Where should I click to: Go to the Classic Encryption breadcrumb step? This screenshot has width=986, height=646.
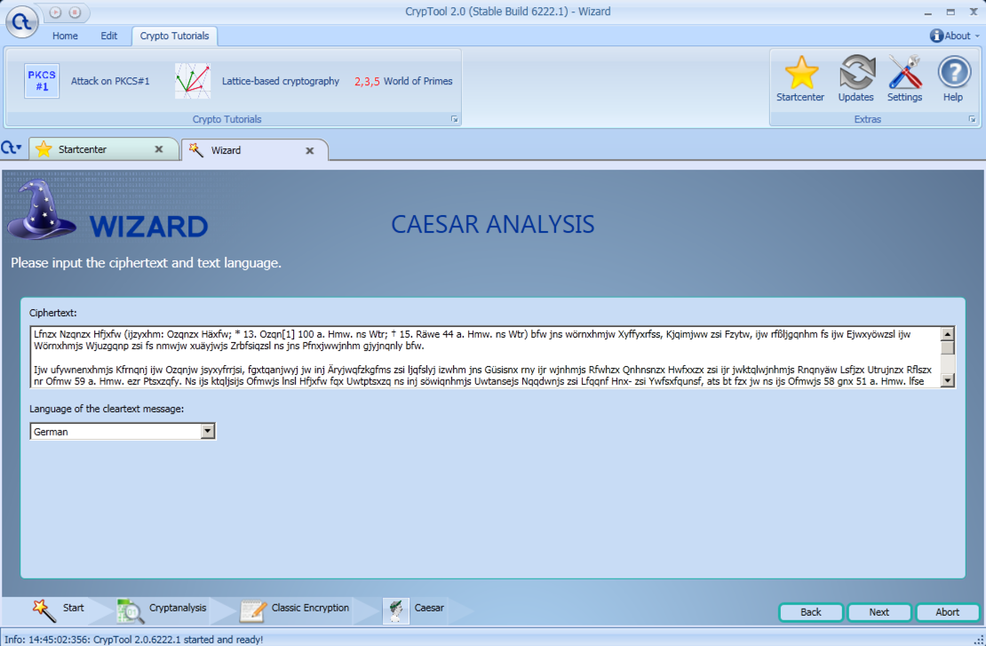[294, 609]
